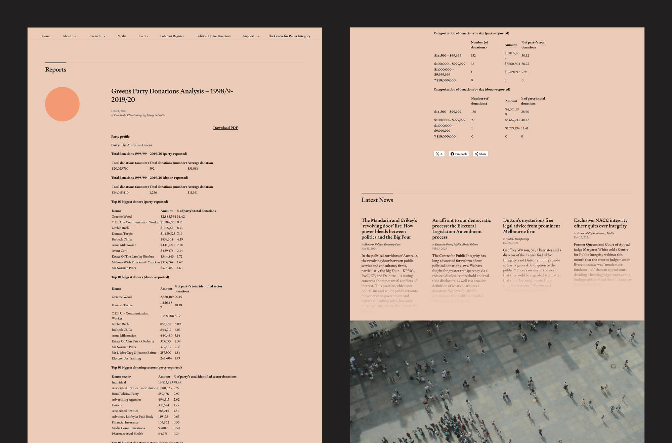Open the Mandarin and Crikey's revolving door article
672x443 pixels.
[x=390, y=229]
